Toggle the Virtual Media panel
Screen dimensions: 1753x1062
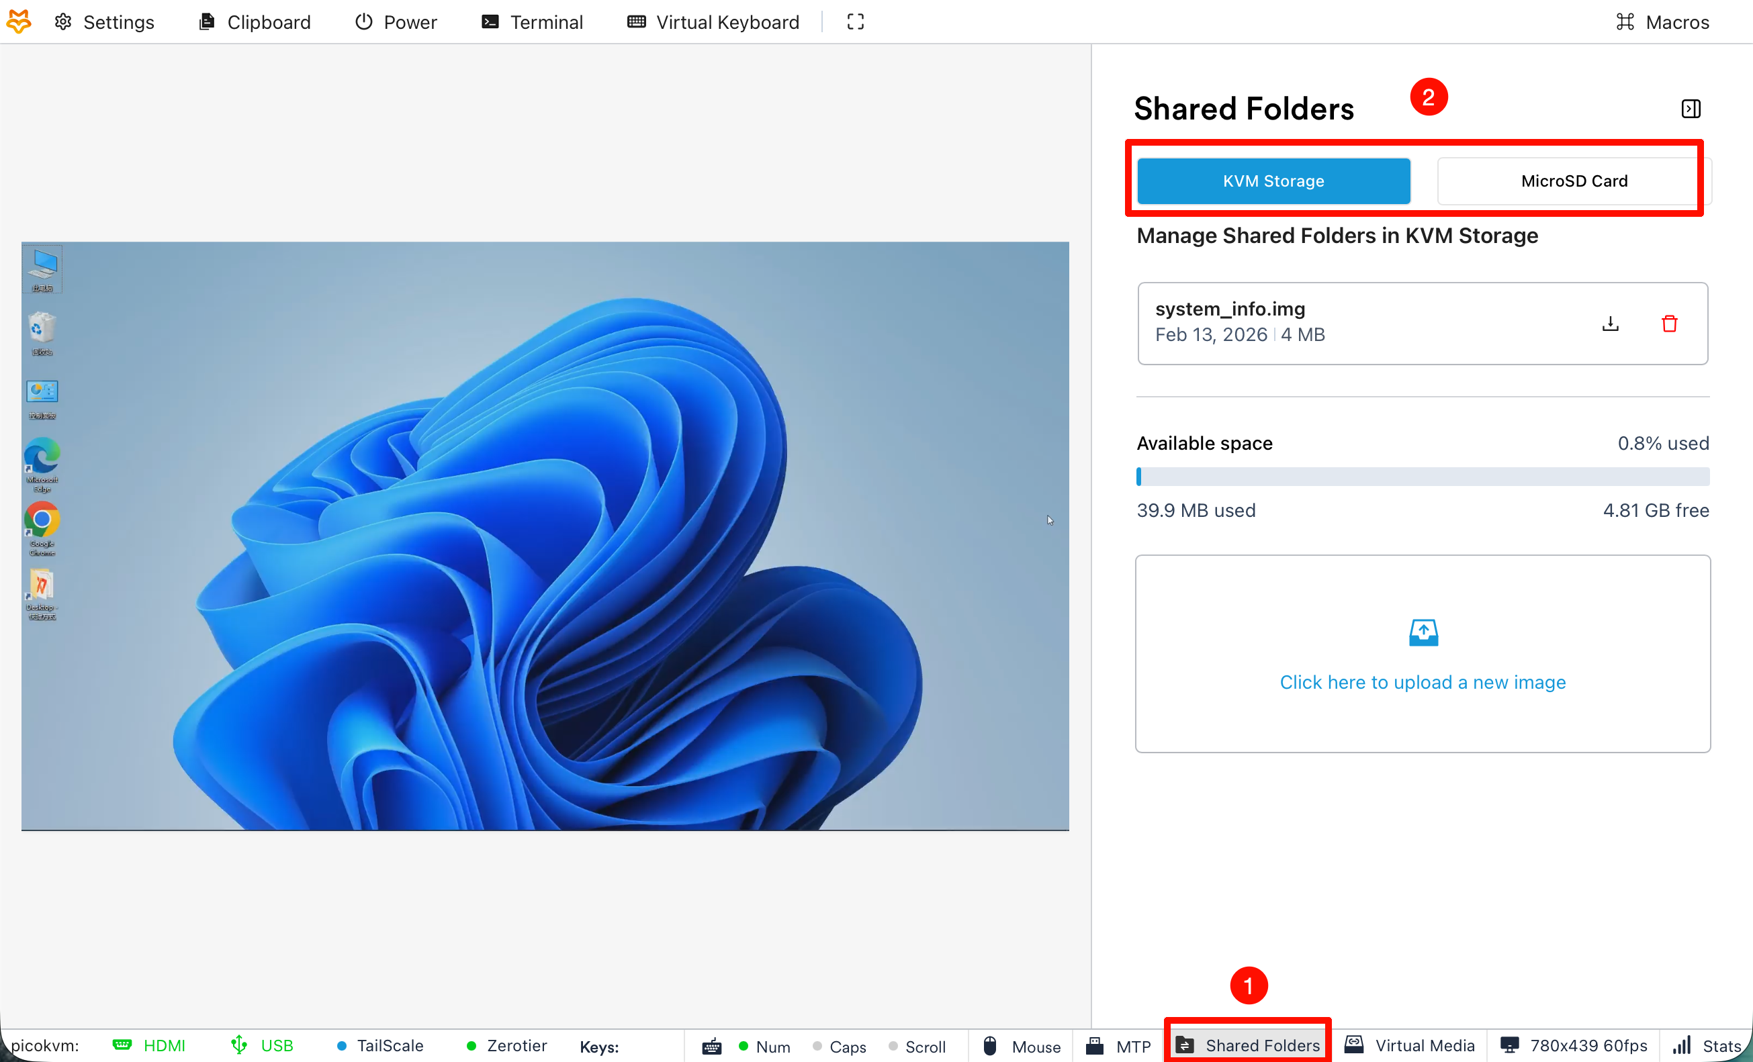(1409, 1046)
